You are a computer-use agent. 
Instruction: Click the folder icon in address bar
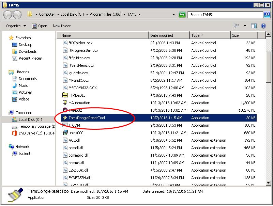tap(30, 14)
